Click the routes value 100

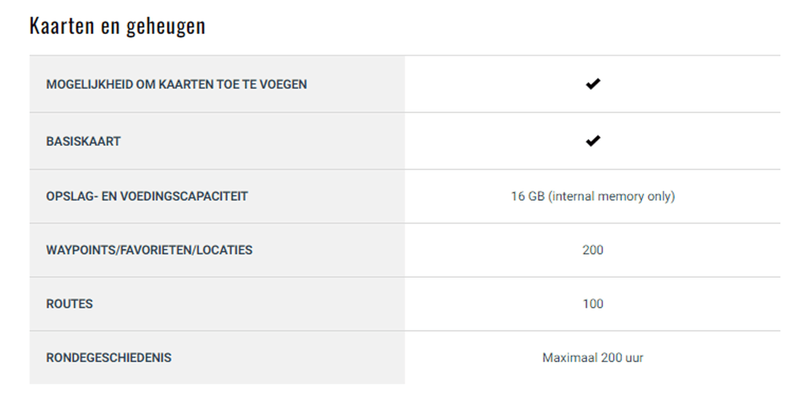[x=593, y=304]
